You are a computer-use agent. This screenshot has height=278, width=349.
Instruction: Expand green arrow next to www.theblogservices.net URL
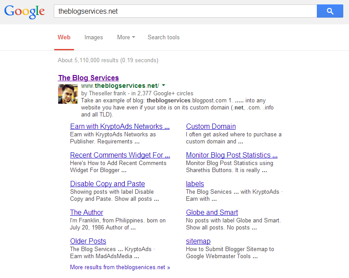point(163,85)
